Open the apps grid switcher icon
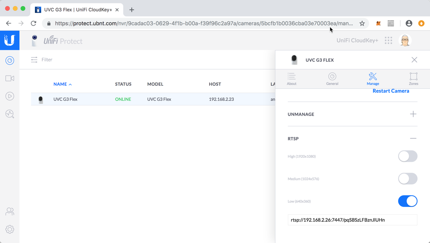Screen dimensions: 430x243 click(x=388, y=41)
